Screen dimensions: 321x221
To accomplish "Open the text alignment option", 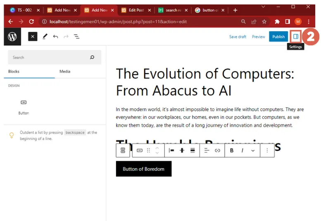I will point(207,150).
